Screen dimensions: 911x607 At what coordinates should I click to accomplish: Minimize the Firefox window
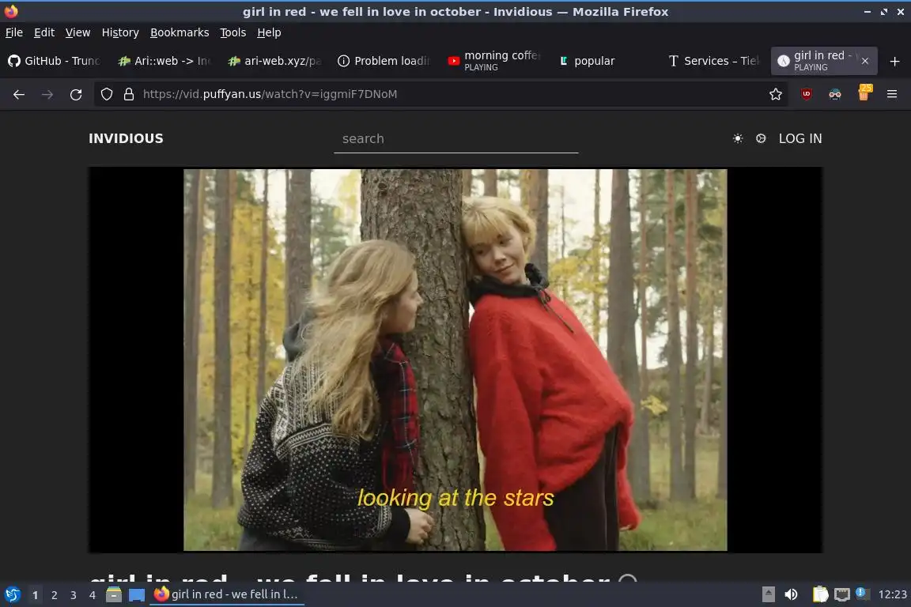point(867,12)
